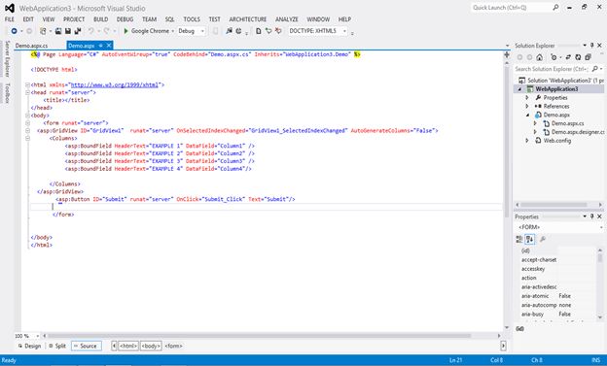The height and width of the screenshot is (366, 607).
Task: Start debugging with the green play arrow
Action: click(125, 31)
